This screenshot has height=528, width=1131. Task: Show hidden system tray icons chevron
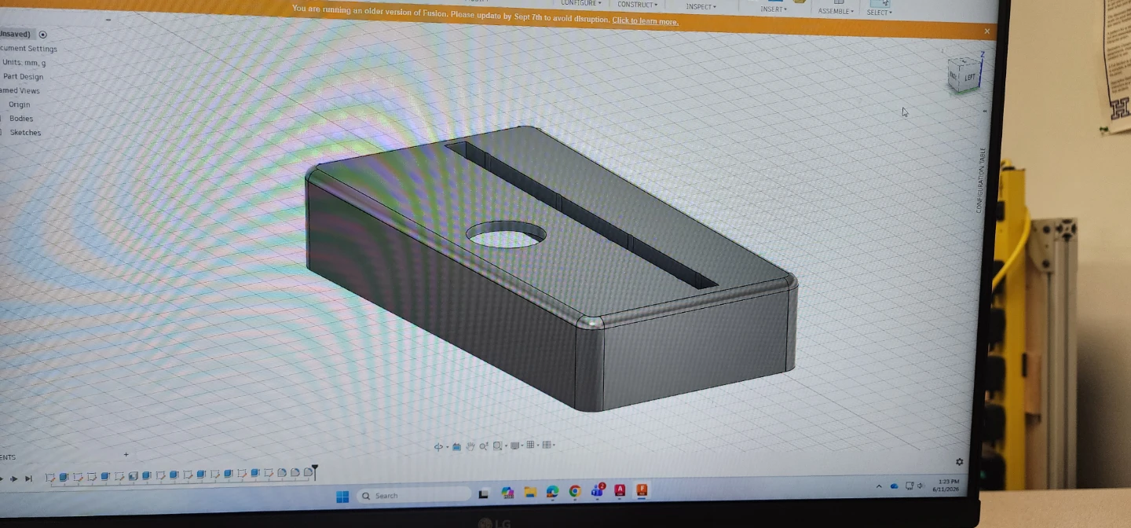pyautogui.click(x=879, y=486)
